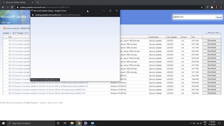Download the 2004 x86 Dynamic update

(x=211, y=93)
